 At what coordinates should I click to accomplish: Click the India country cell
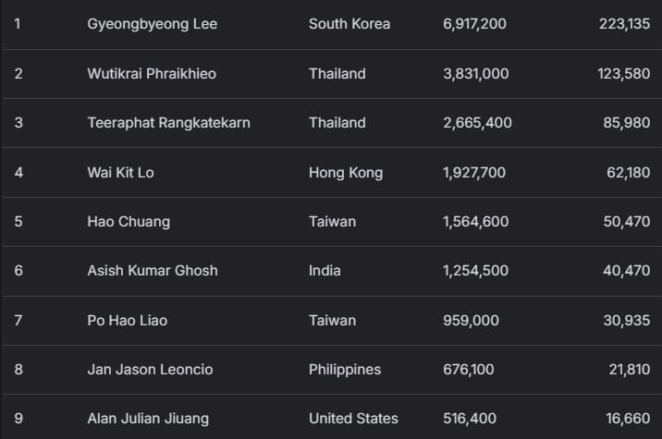click(x=325, y=271)
